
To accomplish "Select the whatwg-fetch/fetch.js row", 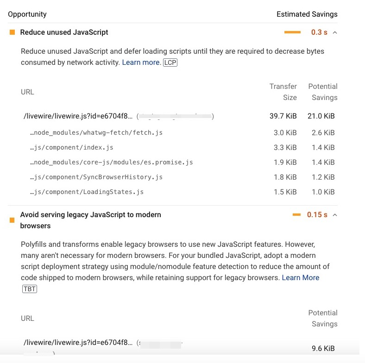I will 182,132.
